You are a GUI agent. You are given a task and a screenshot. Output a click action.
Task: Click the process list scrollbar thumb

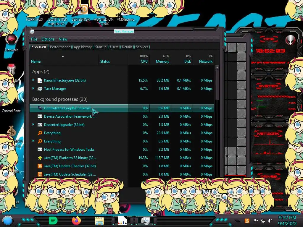point(217,85)
